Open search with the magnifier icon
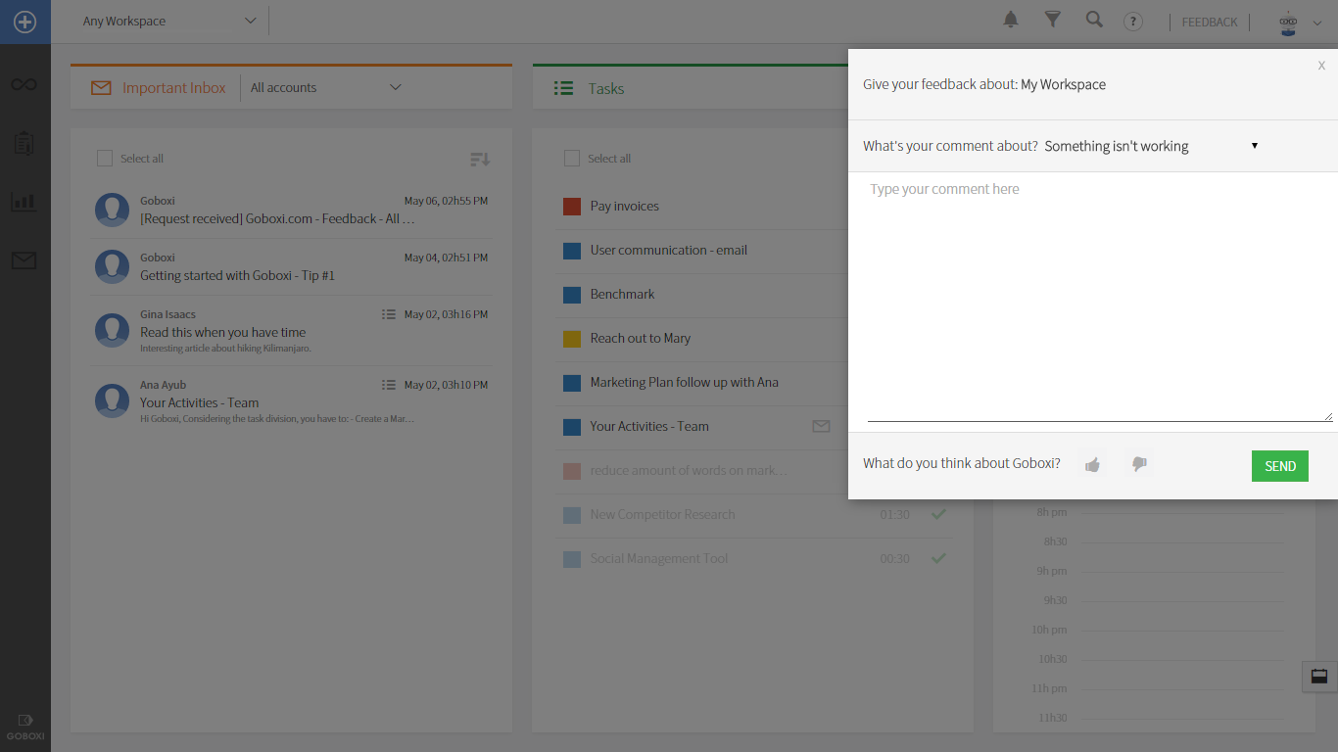Screen dimensions: 1338x752 pyautogui.click(x=1094, y=21)
